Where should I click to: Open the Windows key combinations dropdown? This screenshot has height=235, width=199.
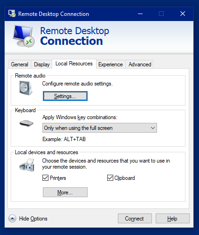[100, 128]
